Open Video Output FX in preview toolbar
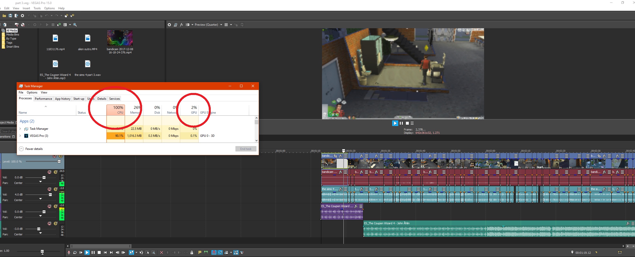 click(x=181, y=25)
